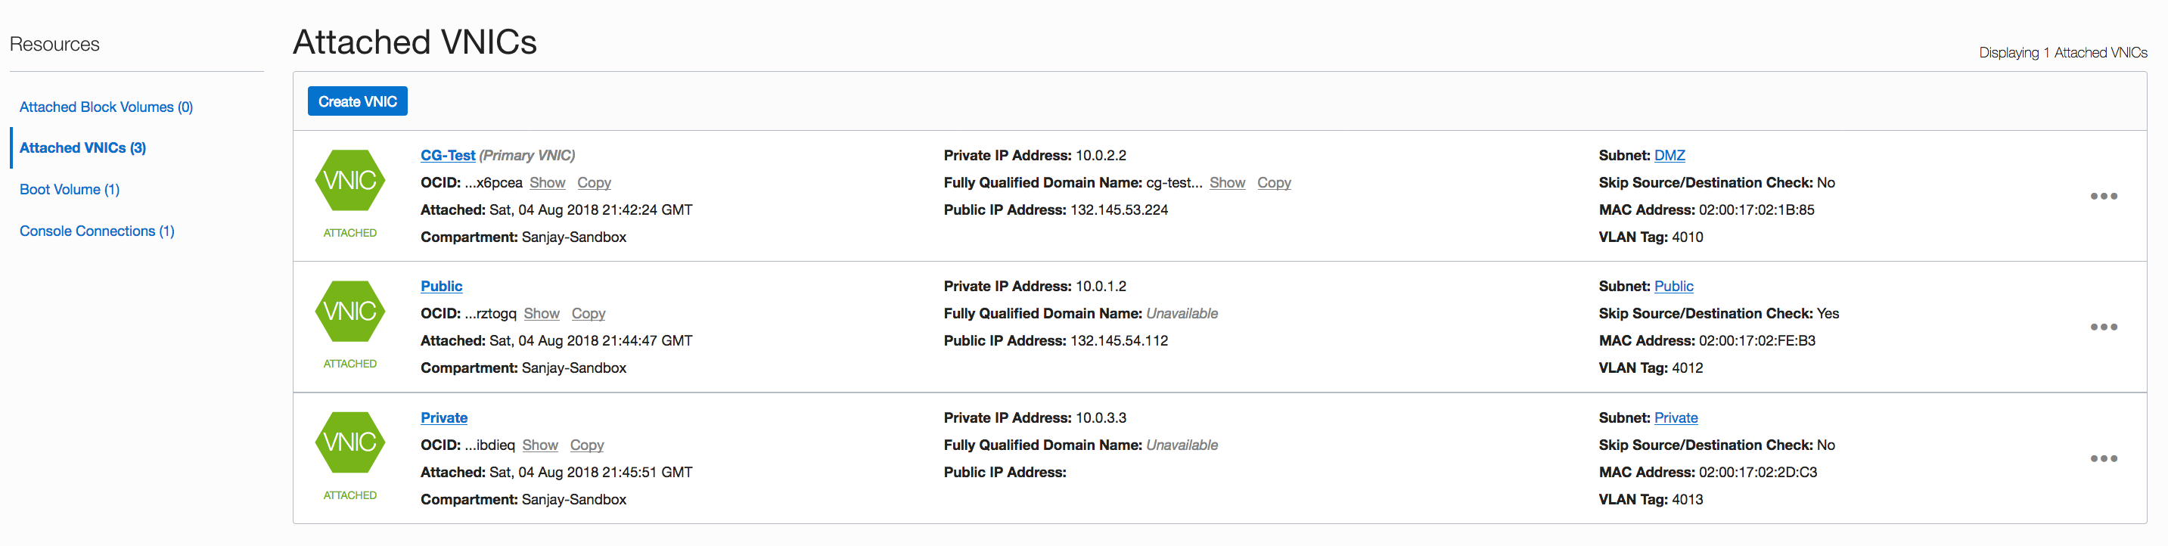Open three-dot menu for Private VNIC
This screenshot has width=2168, height=546.
[x=2103, y=458]
